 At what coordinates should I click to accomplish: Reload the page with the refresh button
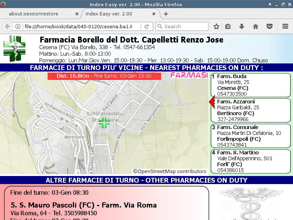(146, 26)
